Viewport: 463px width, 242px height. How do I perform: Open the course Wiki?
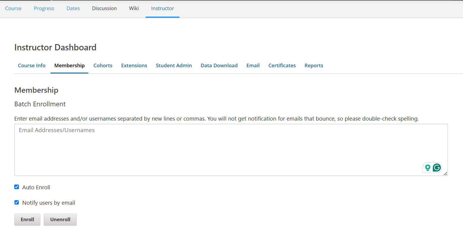pyautogui.click(x=134, y=8)
